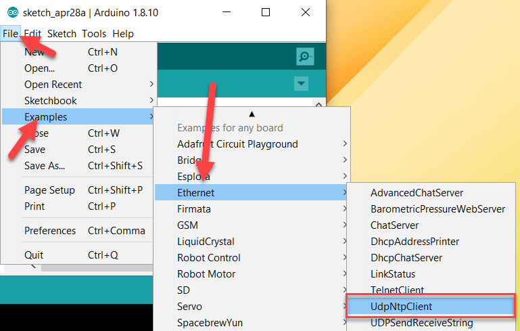Open the Edit menu
The height and width of the screenshot is (331, 520).
point(32,34)
